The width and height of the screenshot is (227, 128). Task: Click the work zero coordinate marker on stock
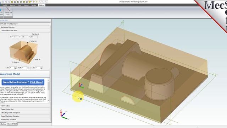81,86
